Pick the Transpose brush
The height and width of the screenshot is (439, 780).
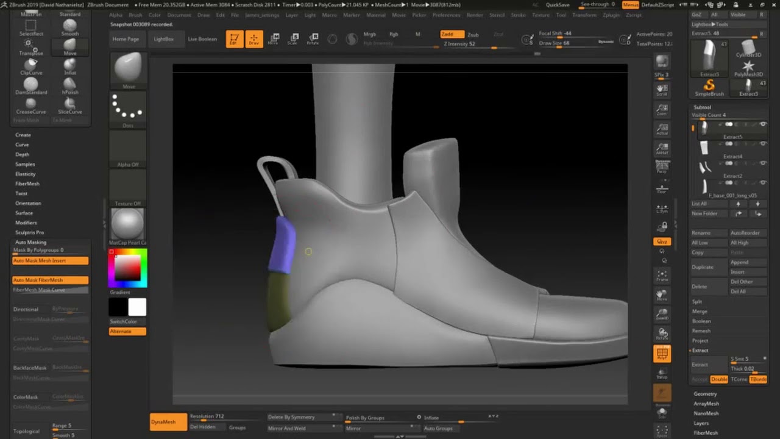30,48
